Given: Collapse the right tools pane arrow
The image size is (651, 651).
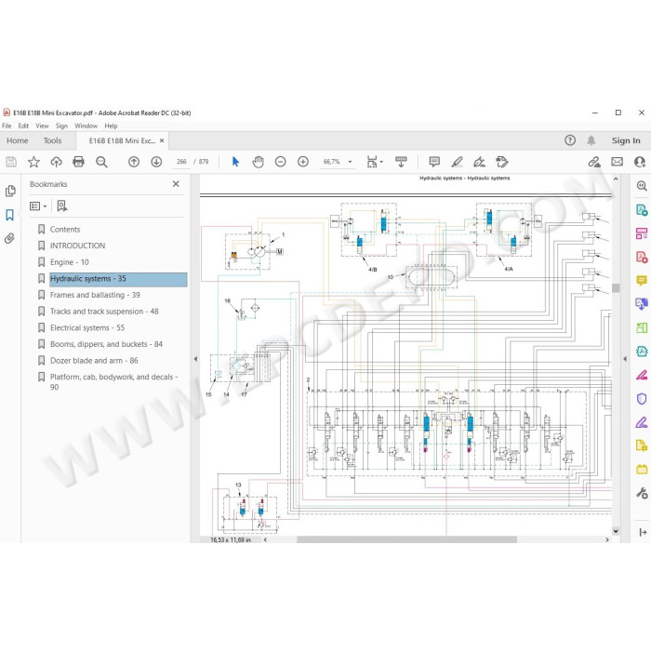Looking at the screenshot, I should coord(625,359).
